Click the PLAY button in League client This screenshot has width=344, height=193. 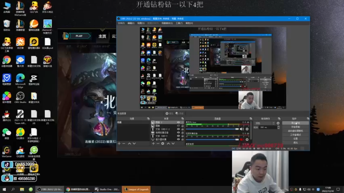pos(80,36)
